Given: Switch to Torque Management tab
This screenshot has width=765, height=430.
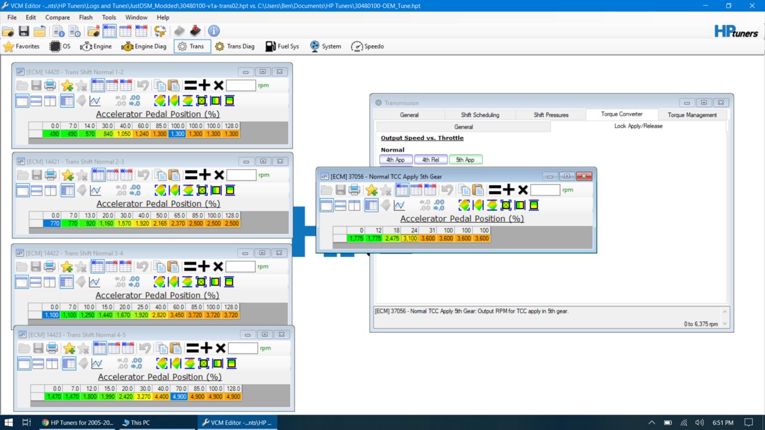Looking at the screenshot, I should coord(692,115).
